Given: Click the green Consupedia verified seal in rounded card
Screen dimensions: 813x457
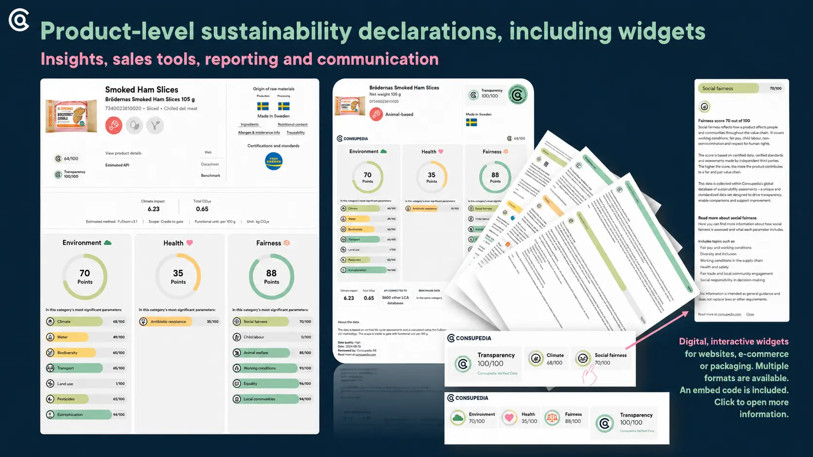Looking at the screenshot, I should click(518, 95).
